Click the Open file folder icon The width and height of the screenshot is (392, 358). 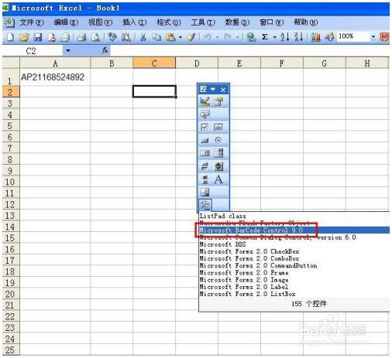[x=24, y=37]
